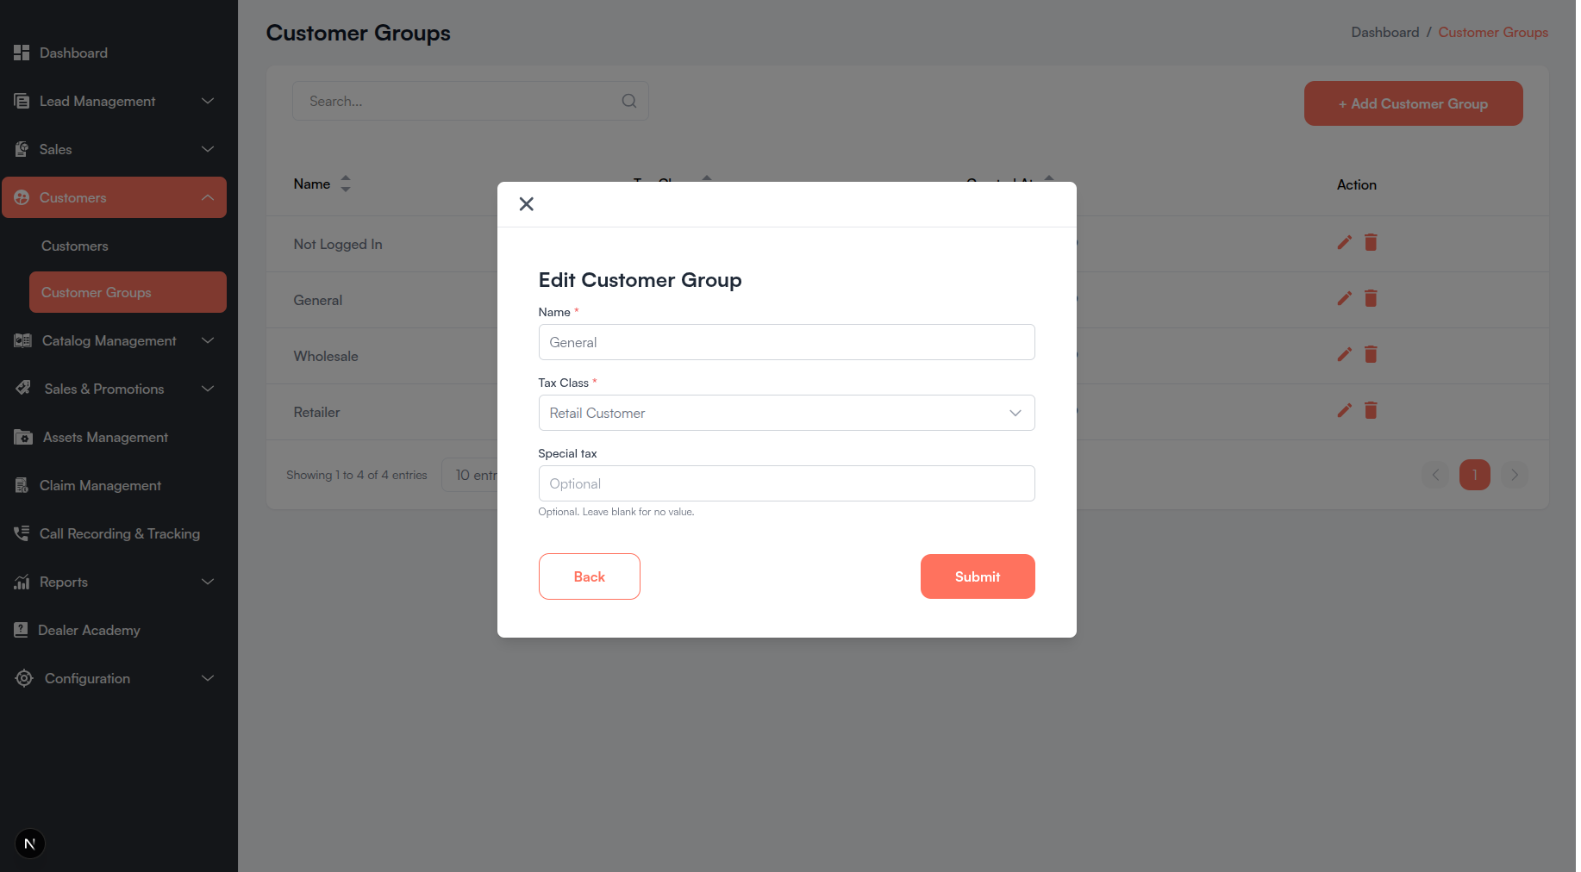Edit the General group pencil icon
The width and height of the screenshot is (1581, 872).
coord(1344,298)
